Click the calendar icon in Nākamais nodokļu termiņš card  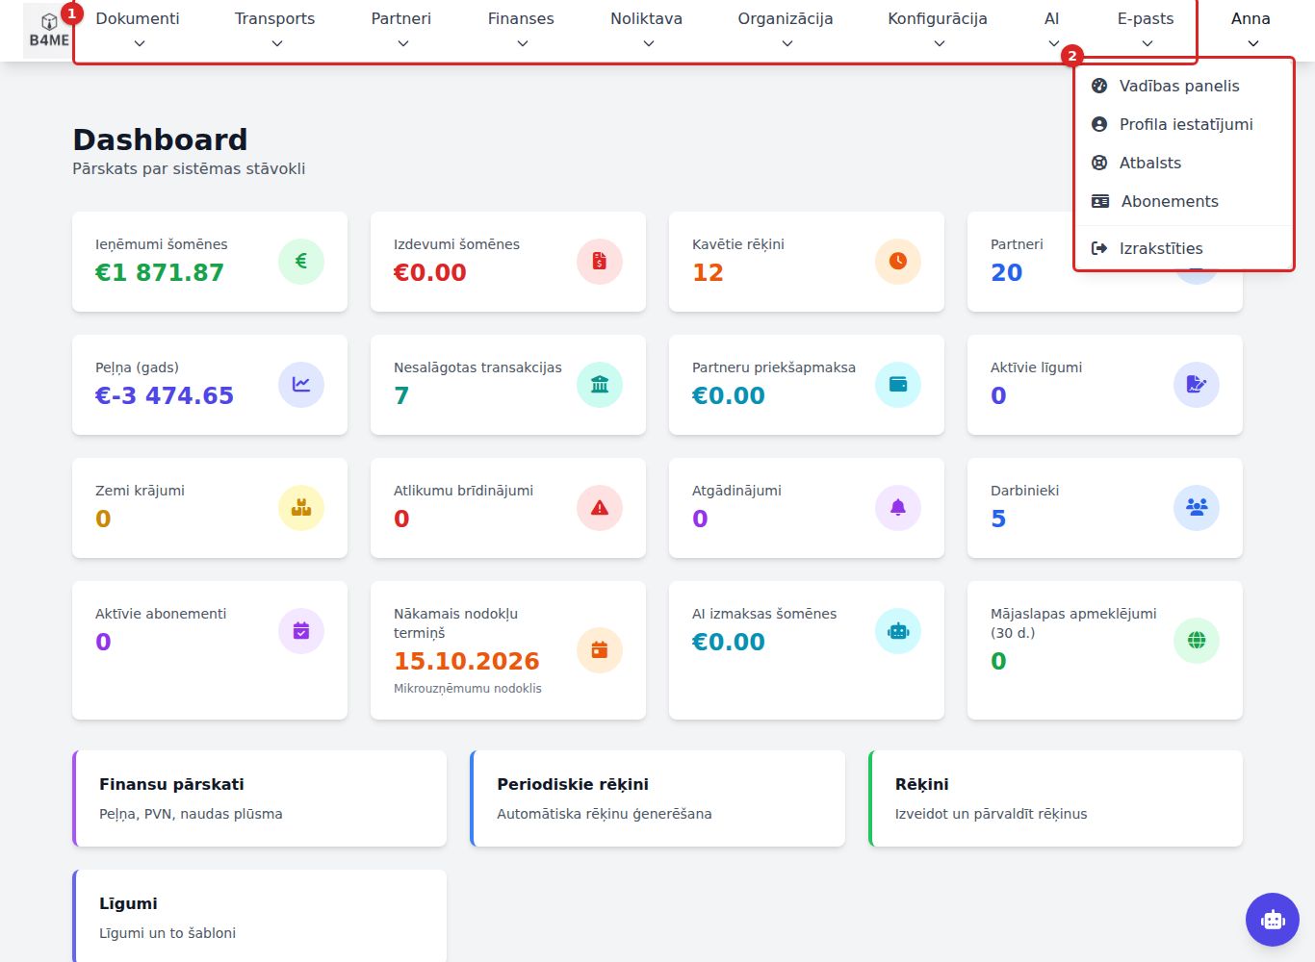[600, 649]
